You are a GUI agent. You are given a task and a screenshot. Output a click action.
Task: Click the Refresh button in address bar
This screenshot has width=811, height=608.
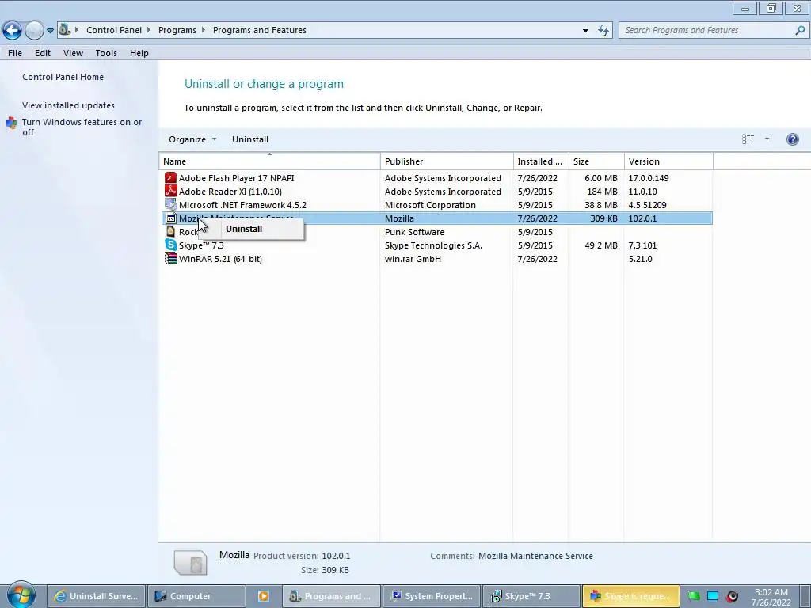[x=603, y=31]
